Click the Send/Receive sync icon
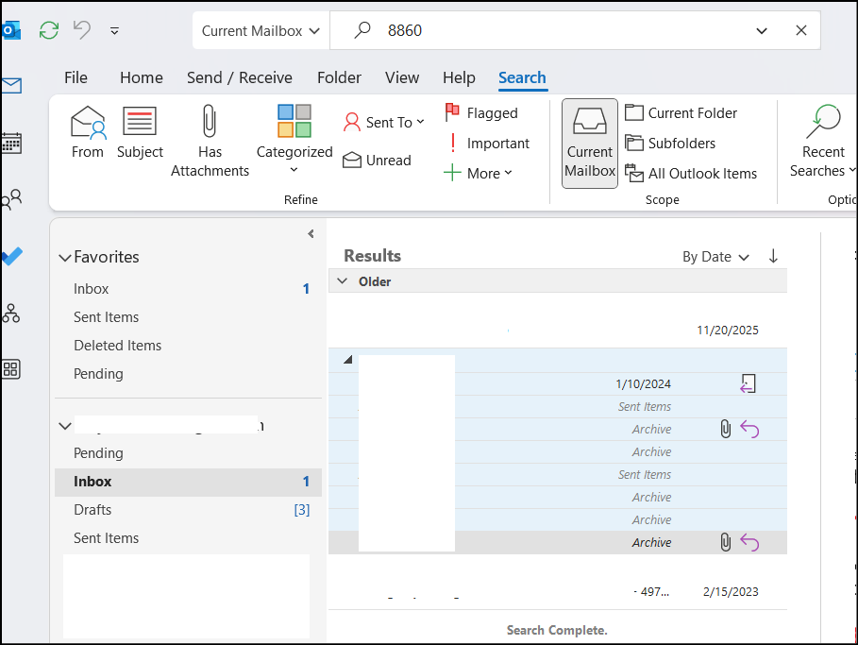Screen dimensions: 858x645 pyautogui.click(x=49, y=30)
